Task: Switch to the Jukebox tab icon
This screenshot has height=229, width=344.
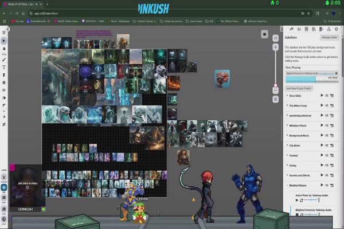Action: pos(321,29)
